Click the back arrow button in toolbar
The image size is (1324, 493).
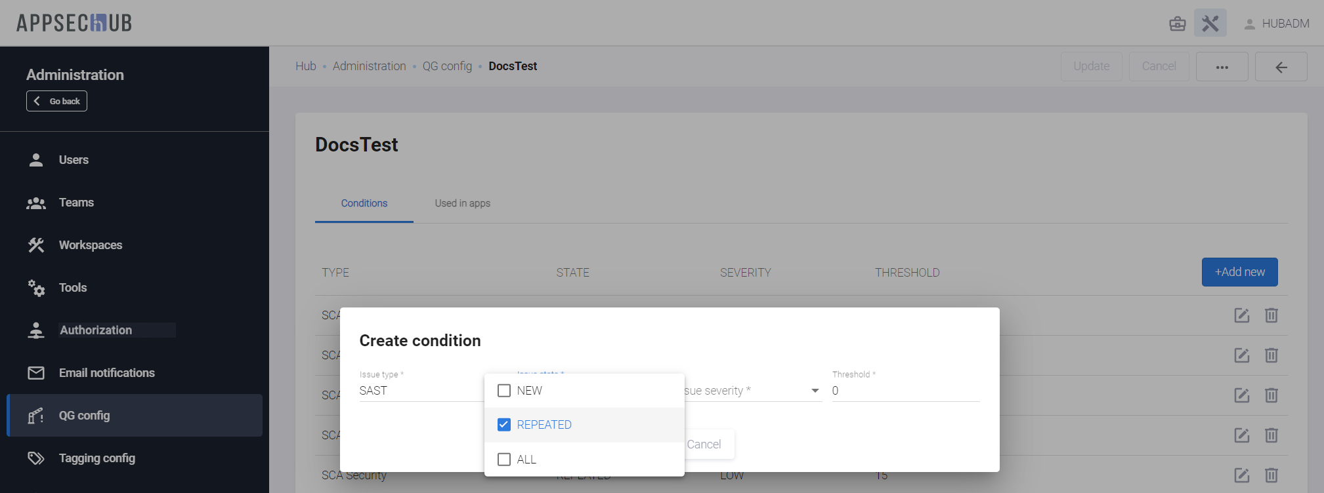(1281, 67)
